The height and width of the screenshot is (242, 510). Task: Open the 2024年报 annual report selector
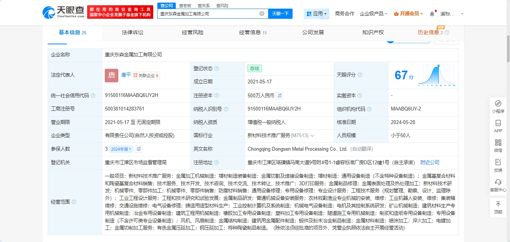tap(121, 149)
